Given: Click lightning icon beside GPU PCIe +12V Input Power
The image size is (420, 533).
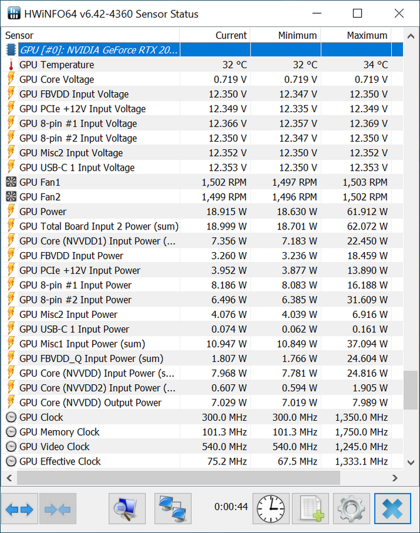Looking at the screenshot, I should [x=11, y=270].
